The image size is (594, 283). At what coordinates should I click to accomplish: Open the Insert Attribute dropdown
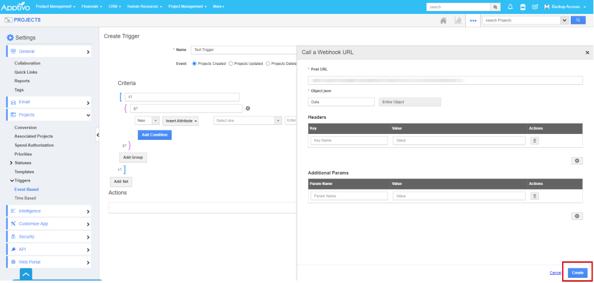(x=180, y=121)
